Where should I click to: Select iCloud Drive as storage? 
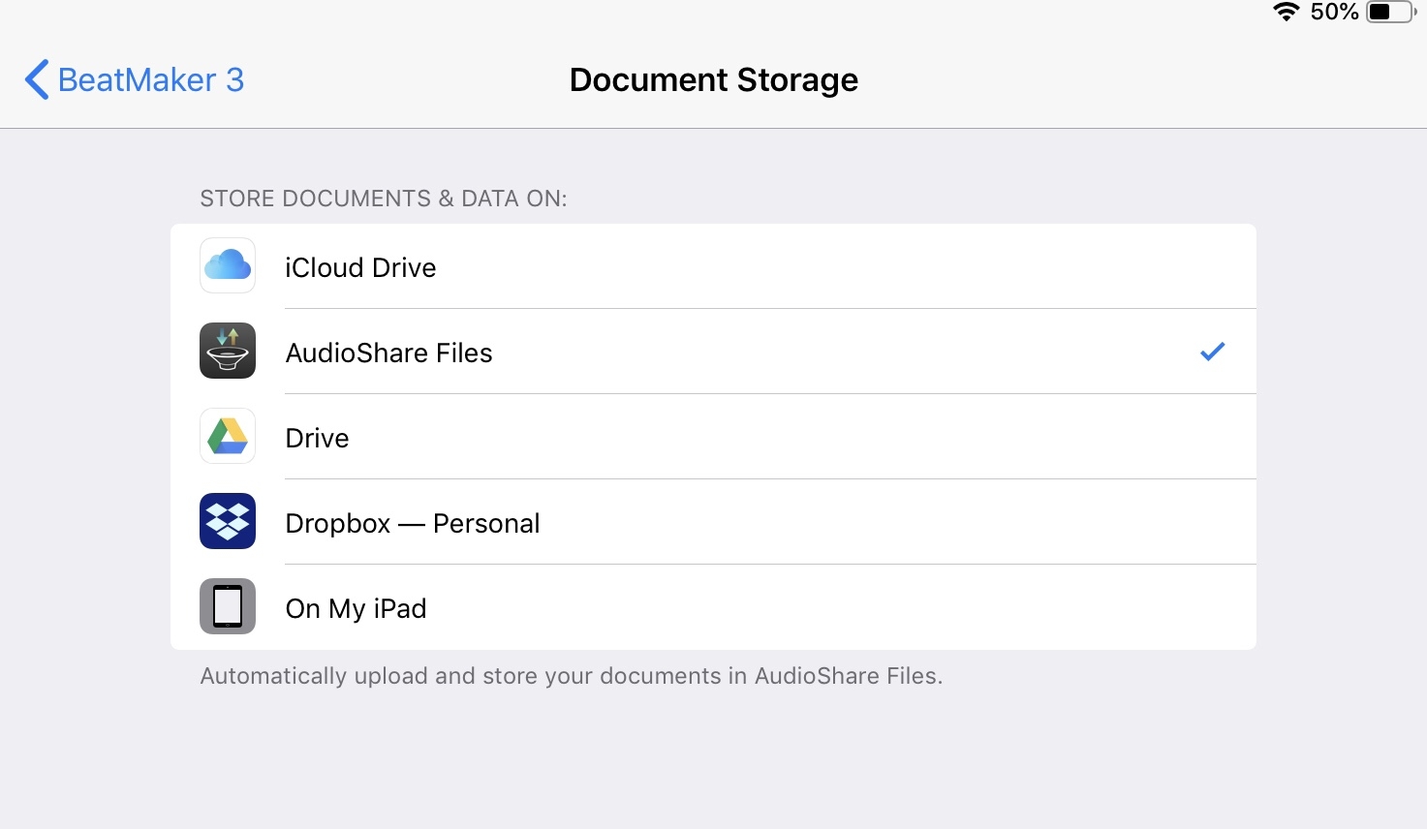pyautogui.click(x=713, y=266)
